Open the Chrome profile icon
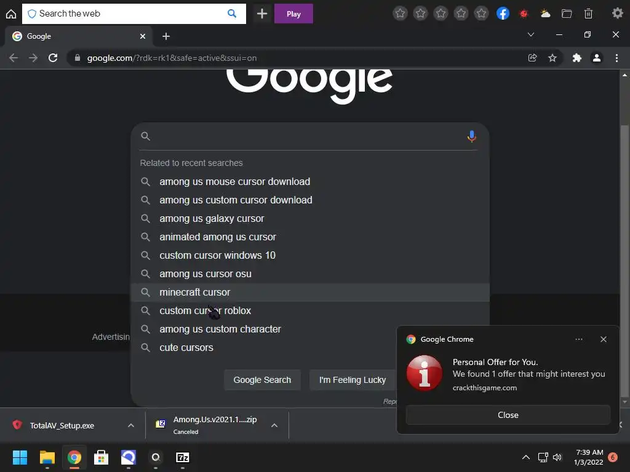The height and width of the screenshot is (472, 630). pos(597,58)
